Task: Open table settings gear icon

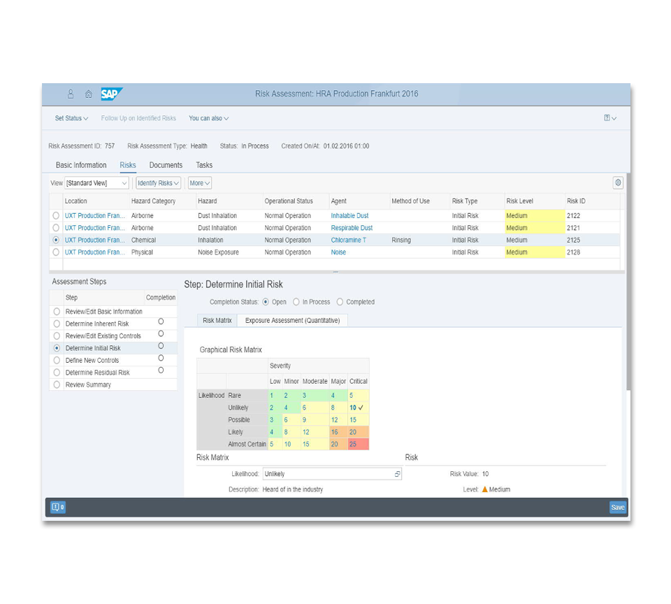Action: tap(618, 182)
